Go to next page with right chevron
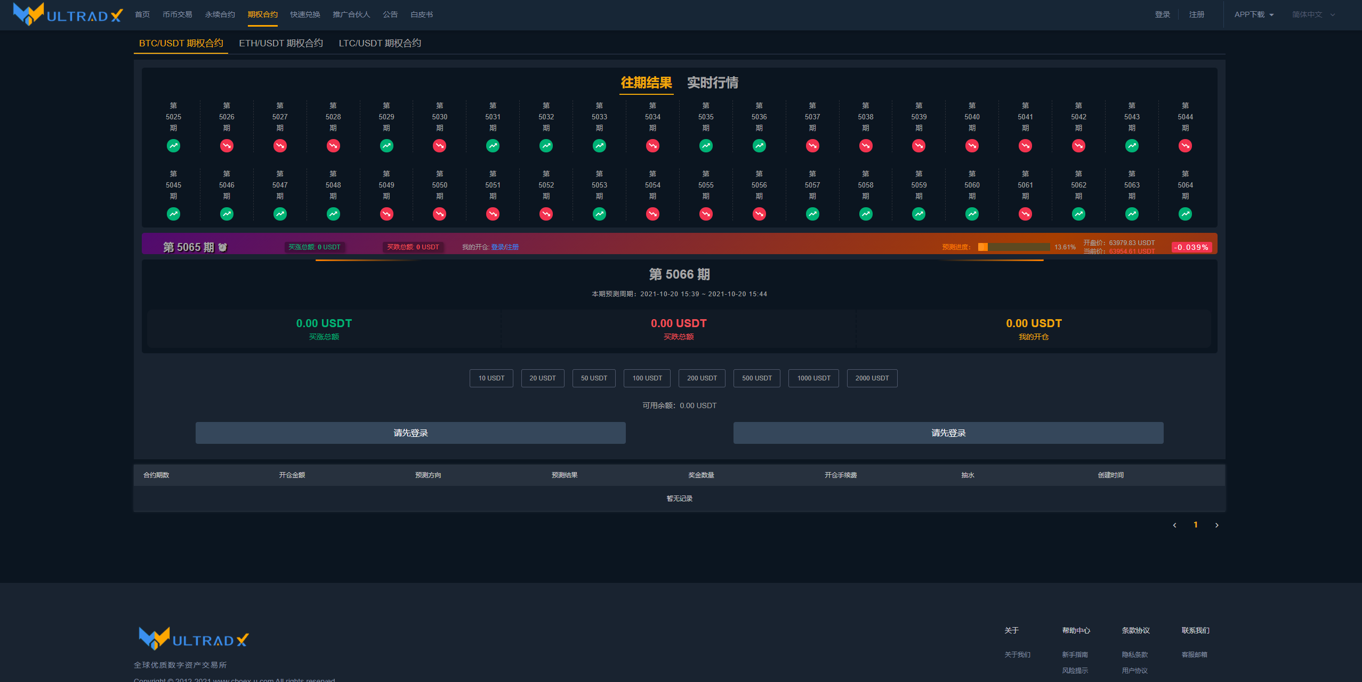The image size is (1362, 682). click(1216, 525)
